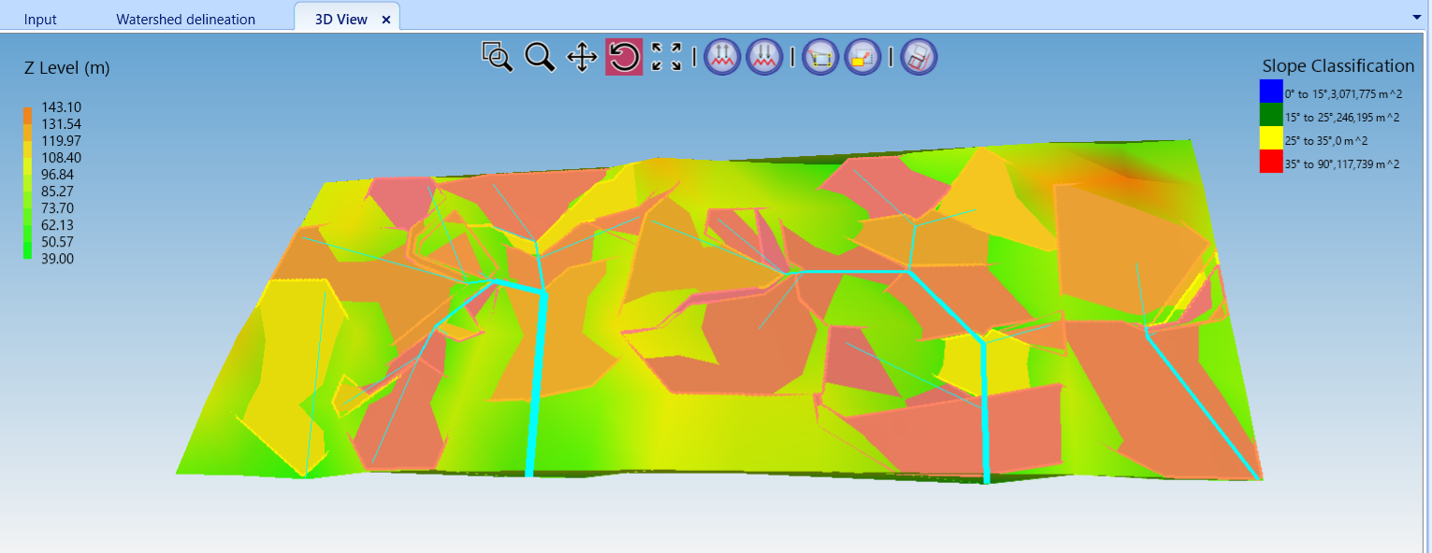The height and width of the screenshot is (553, 1432).
Task: Decrease vertical exaggeration with down-arrows icon
Action: pos(764,57)
